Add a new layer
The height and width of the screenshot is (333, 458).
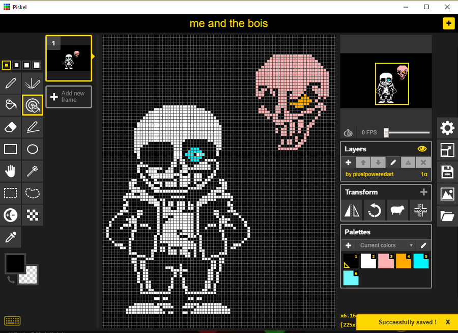[x=348, y=162]
